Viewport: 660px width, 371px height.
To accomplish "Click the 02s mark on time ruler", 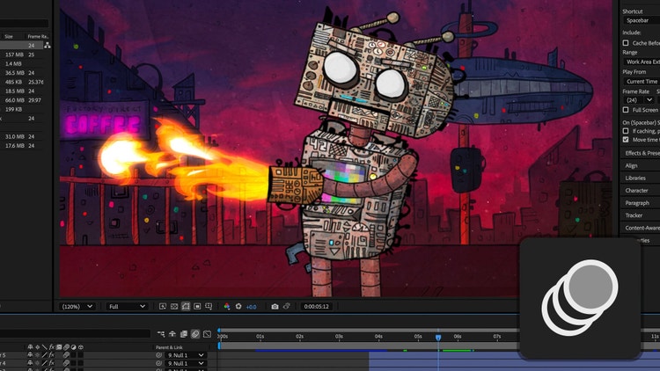I will 299,336.
